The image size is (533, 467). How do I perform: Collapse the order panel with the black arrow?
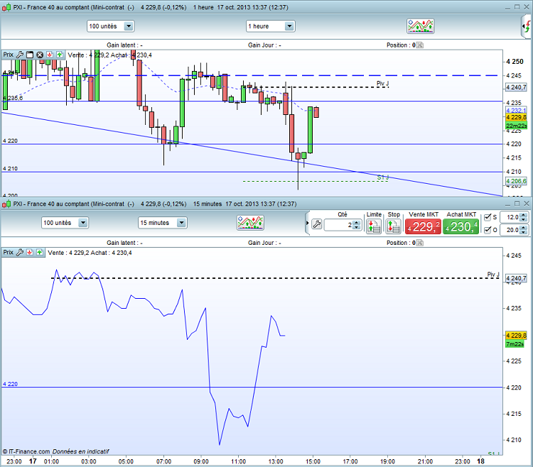[x=307, y=223]
